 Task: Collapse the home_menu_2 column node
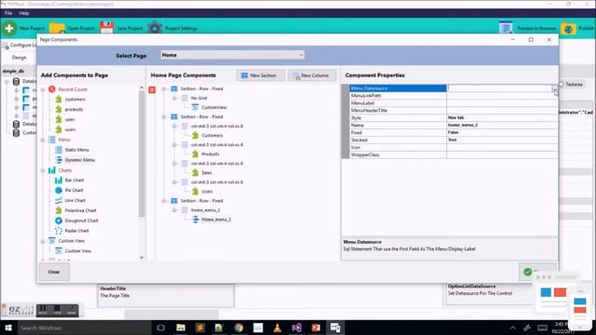click(174, 210)
